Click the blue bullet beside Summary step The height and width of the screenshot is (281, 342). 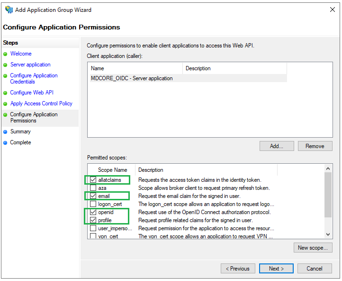6,132
